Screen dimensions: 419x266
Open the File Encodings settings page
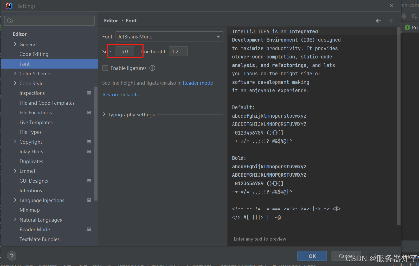tap(36, 112)
